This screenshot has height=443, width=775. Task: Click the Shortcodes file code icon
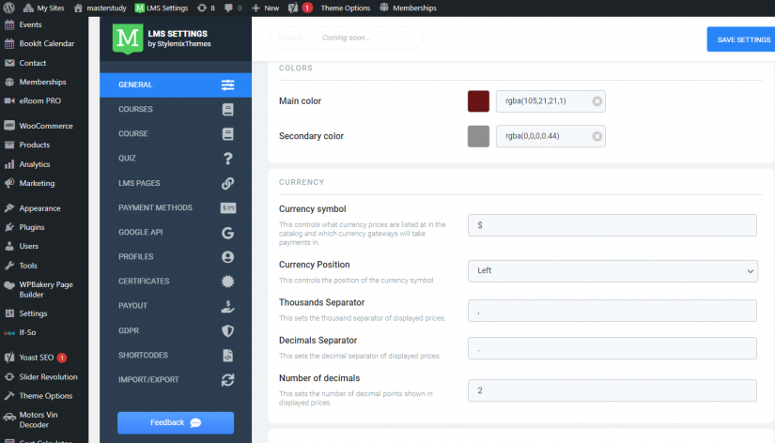[227, 355]
